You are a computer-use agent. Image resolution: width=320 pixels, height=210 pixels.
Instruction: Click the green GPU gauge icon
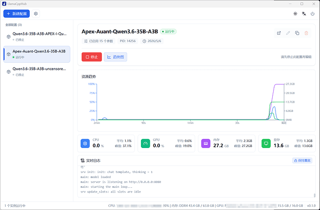(x=145, y=143)
